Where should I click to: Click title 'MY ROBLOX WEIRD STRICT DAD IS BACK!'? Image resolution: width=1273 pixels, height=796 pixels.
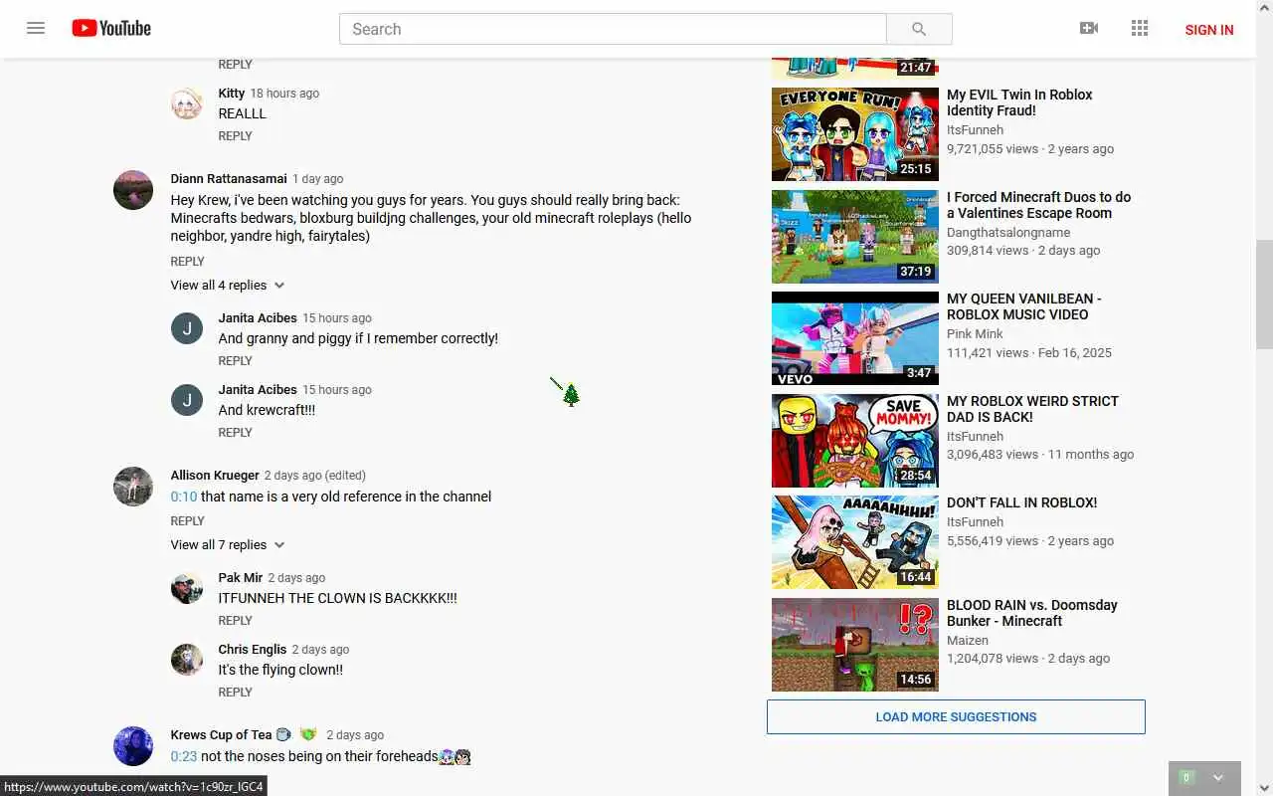coord(1032,409)
